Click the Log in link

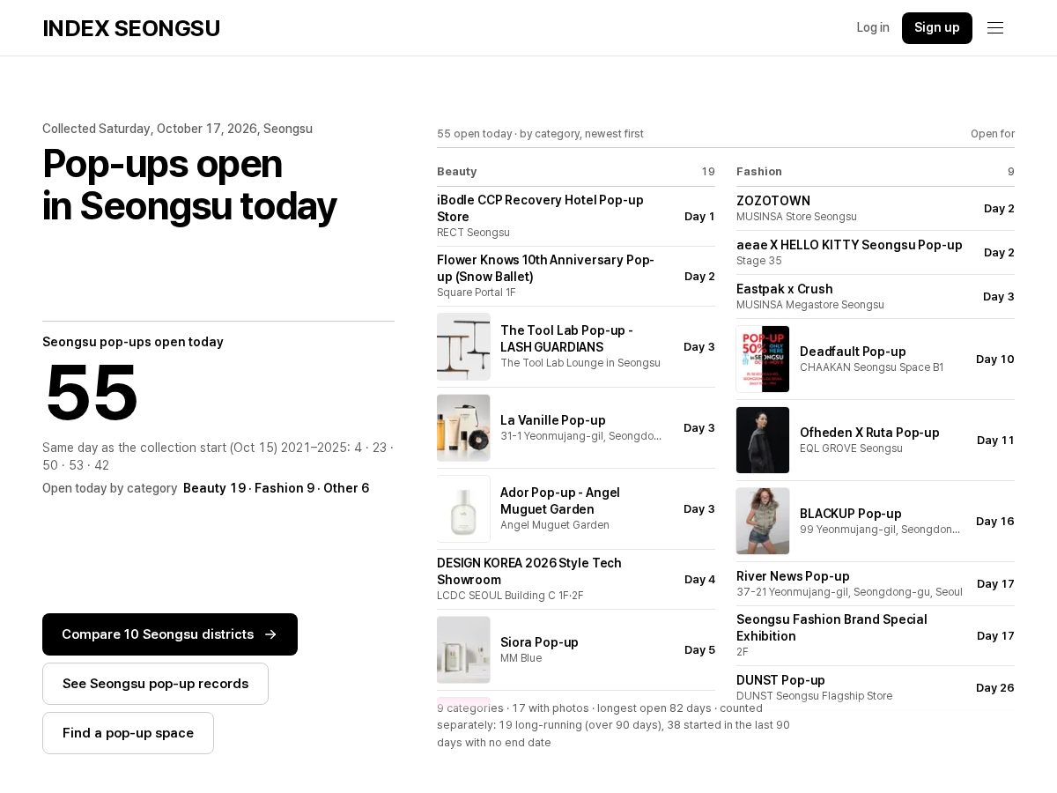(x=873, y=27)
